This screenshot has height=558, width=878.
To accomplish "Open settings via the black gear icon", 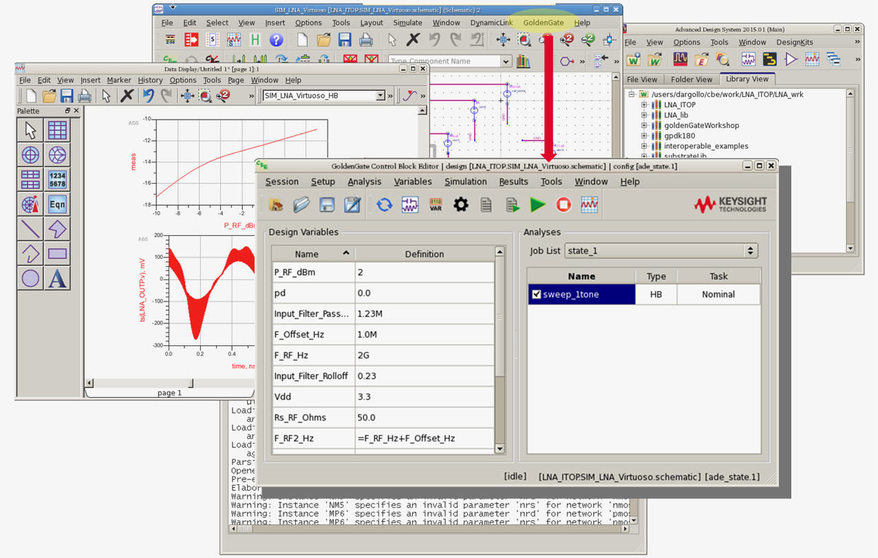I will click(460, 204).
